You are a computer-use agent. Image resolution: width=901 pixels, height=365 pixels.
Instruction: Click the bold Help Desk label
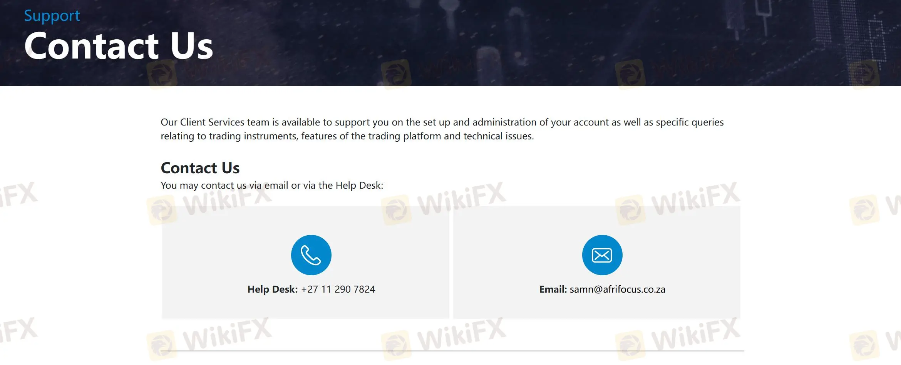coord(273,289)
